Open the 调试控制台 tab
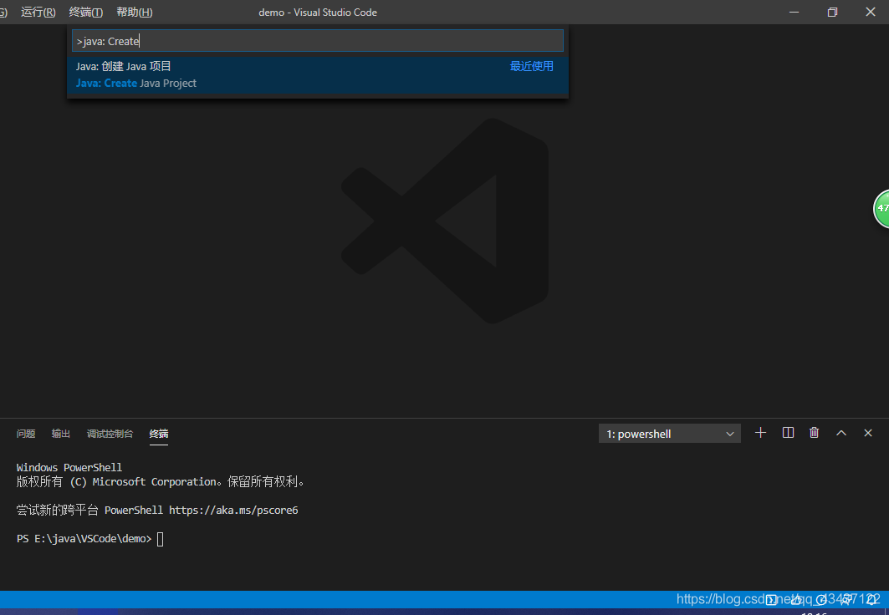This screenshot has height=615, width=889. click(x=110, y=434)
